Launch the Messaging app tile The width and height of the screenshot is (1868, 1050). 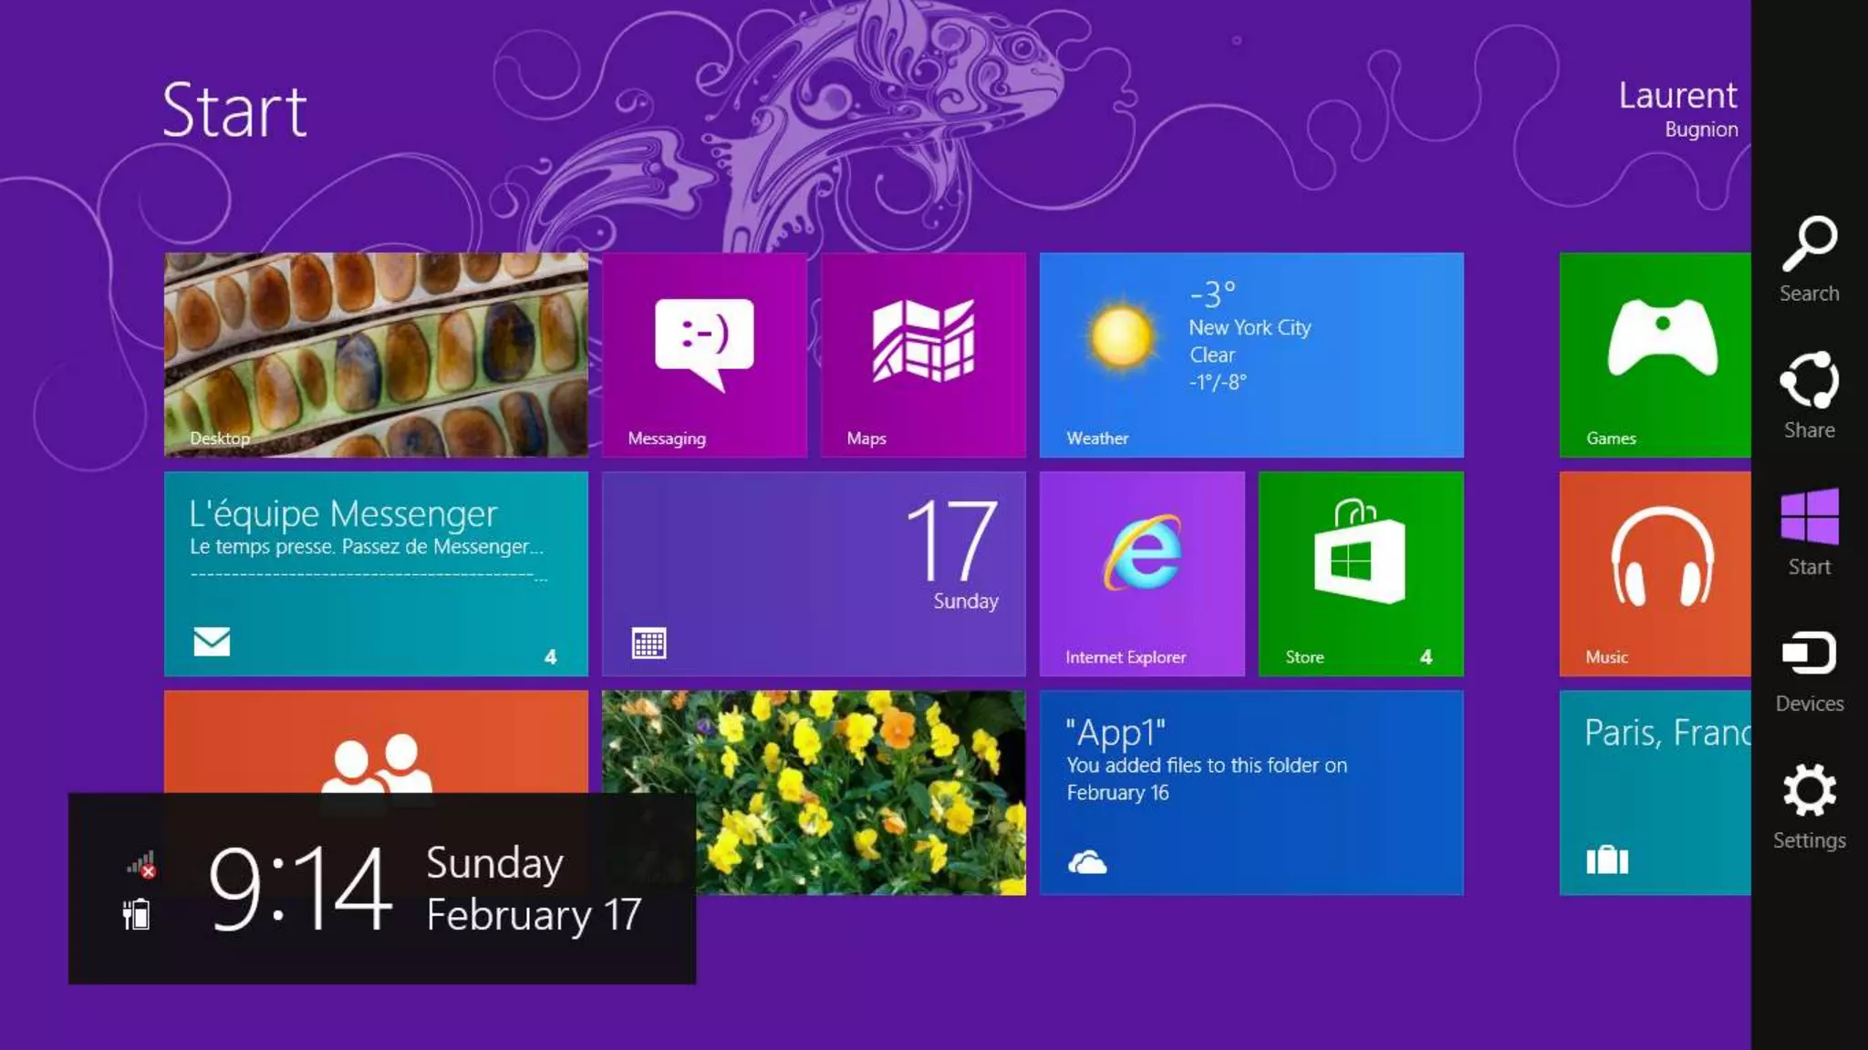point(704,355)
